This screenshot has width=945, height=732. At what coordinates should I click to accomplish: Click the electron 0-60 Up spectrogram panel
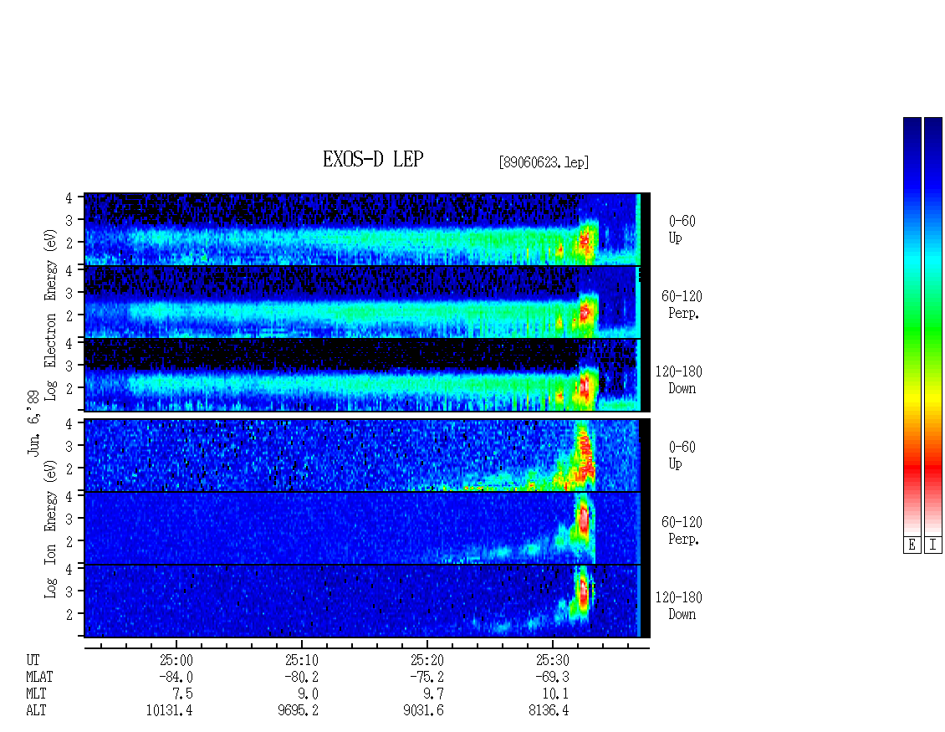pos(367,229)
